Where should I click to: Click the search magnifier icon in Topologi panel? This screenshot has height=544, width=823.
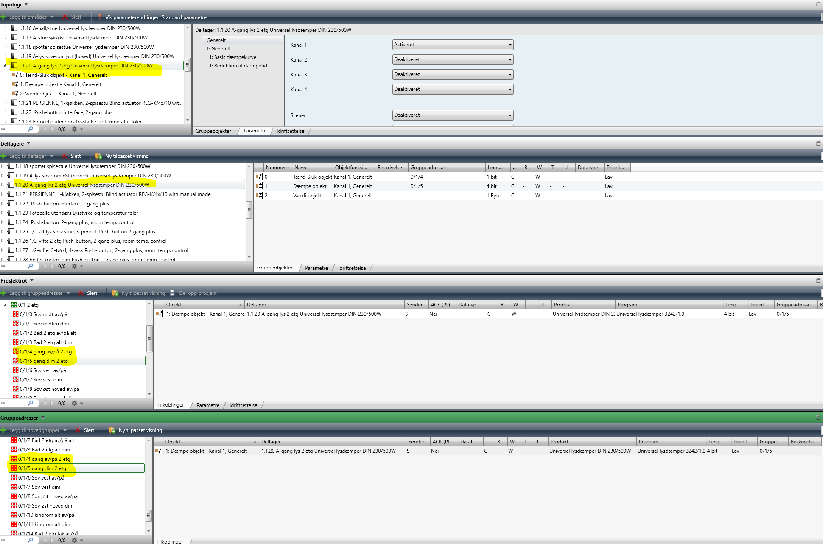31,129
